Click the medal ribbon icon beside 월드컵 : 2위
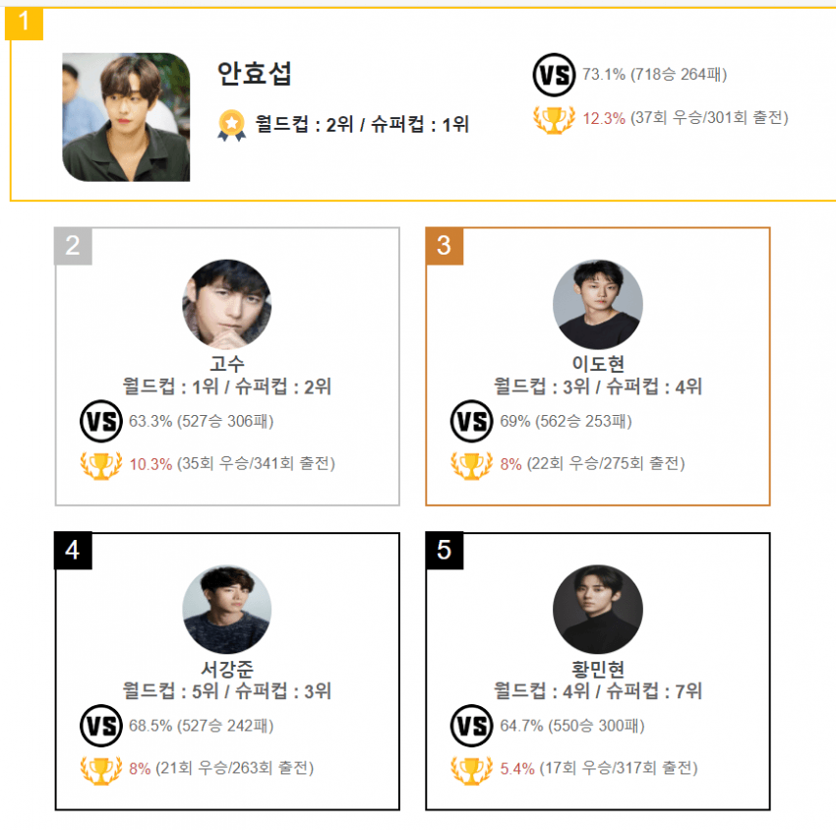The height and width of the screenshot is (830, 836). coord(231,125)
